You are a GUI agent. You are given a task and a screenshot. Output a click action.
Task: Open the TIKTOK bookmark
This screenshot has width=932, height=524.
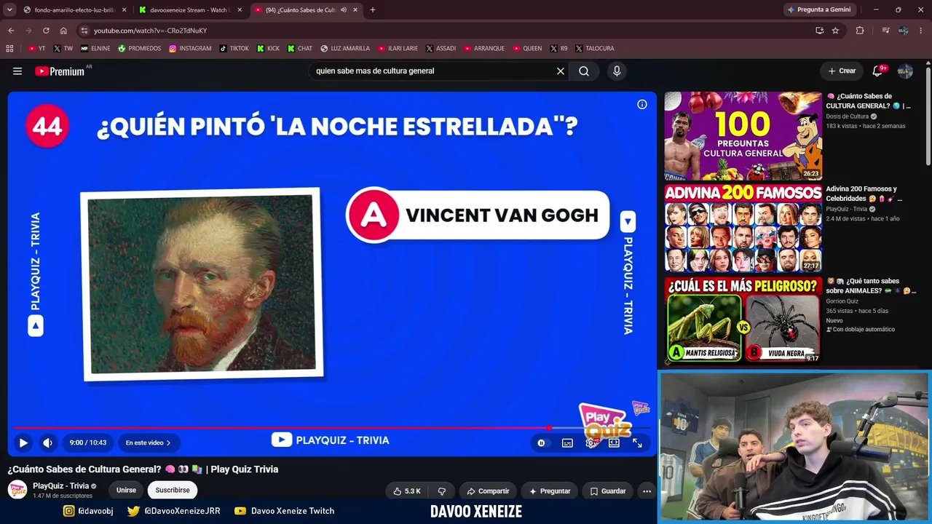234,49
